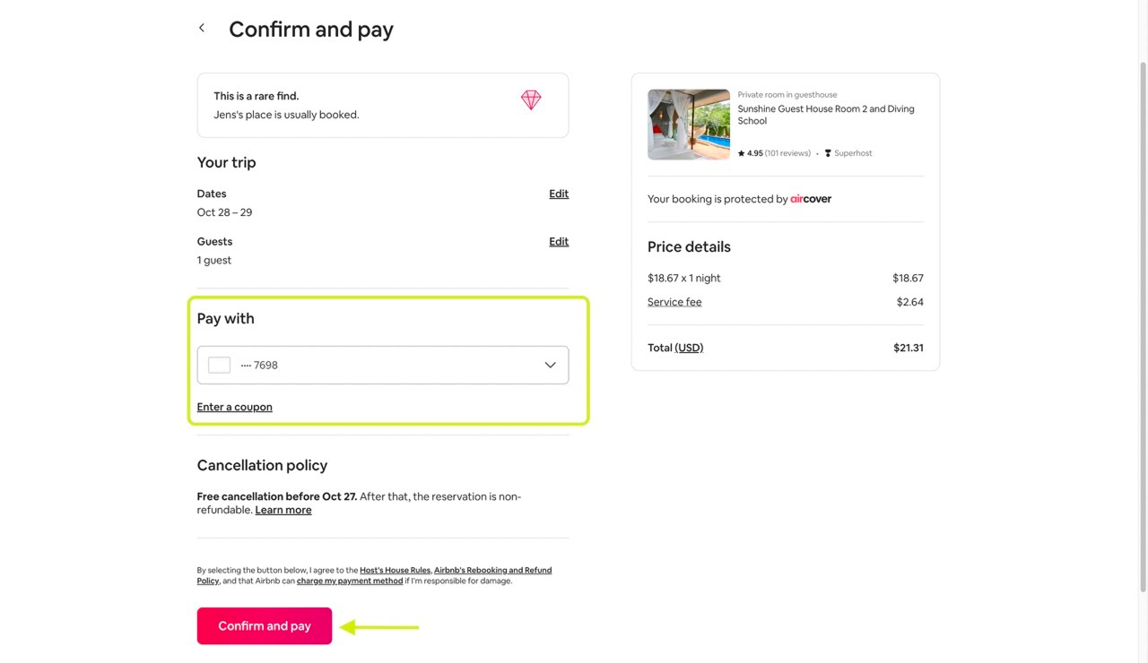This screenshot has width=1148, height=663.
Task: Click the Sunshine Guest House listing thumbnail
Action: coord(689,125)
